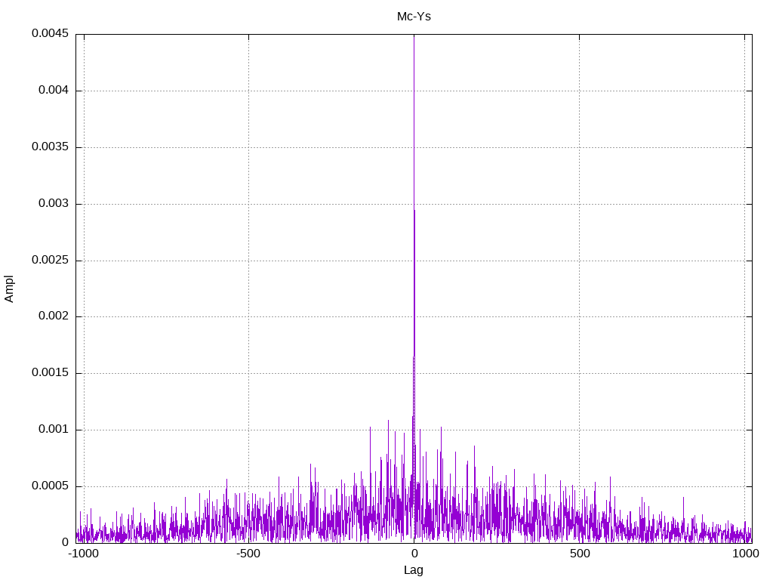Click the top of the central spike at lag 0
Screen dimensions: 773x580
pos(414,35)
